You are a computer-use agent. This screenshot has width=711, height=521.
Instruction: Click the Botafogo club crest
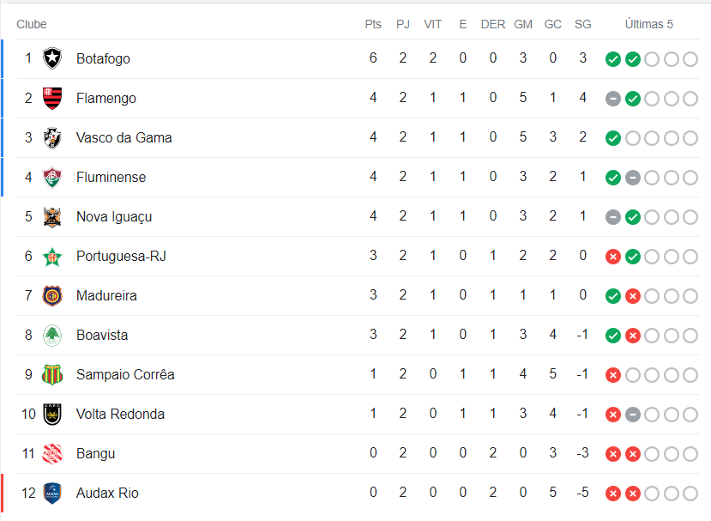coord(52,58)
